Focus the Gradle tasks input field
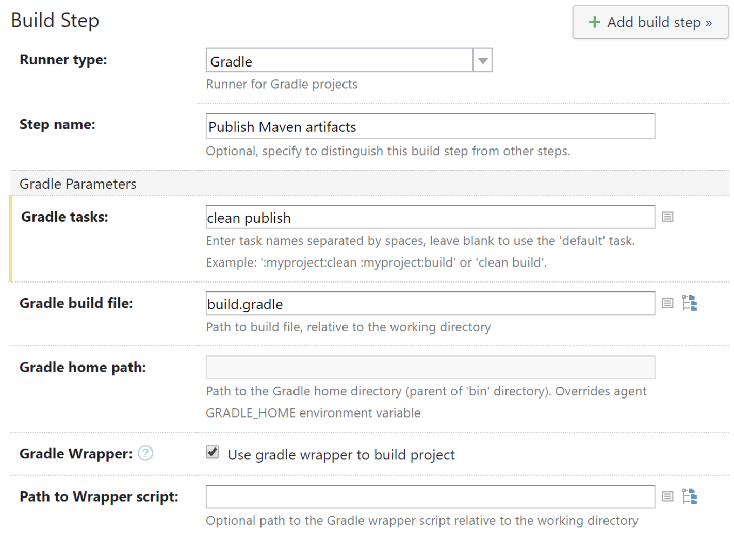734x547 pixels. 430,217
